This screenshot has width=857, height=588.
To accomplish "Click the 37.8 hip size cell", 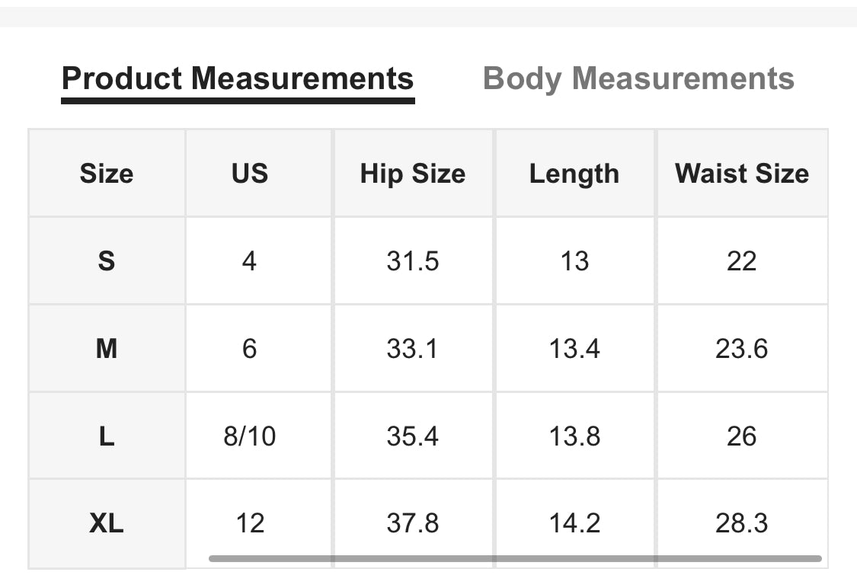I will coord(413,523).
